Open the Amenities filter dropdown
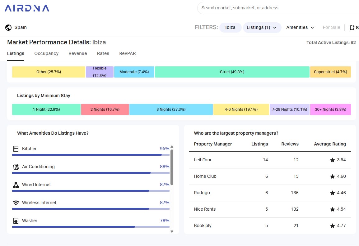The width and height of the screenshot is (359, 246). (x=300, y=28)
